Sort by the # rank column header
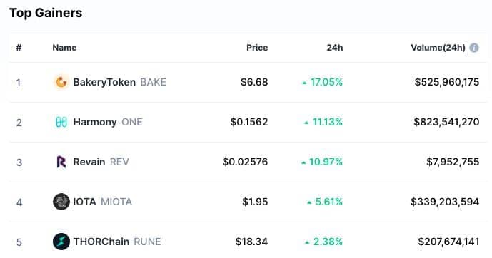This screenshot has height=258, width=492. [x=19, y=48]
